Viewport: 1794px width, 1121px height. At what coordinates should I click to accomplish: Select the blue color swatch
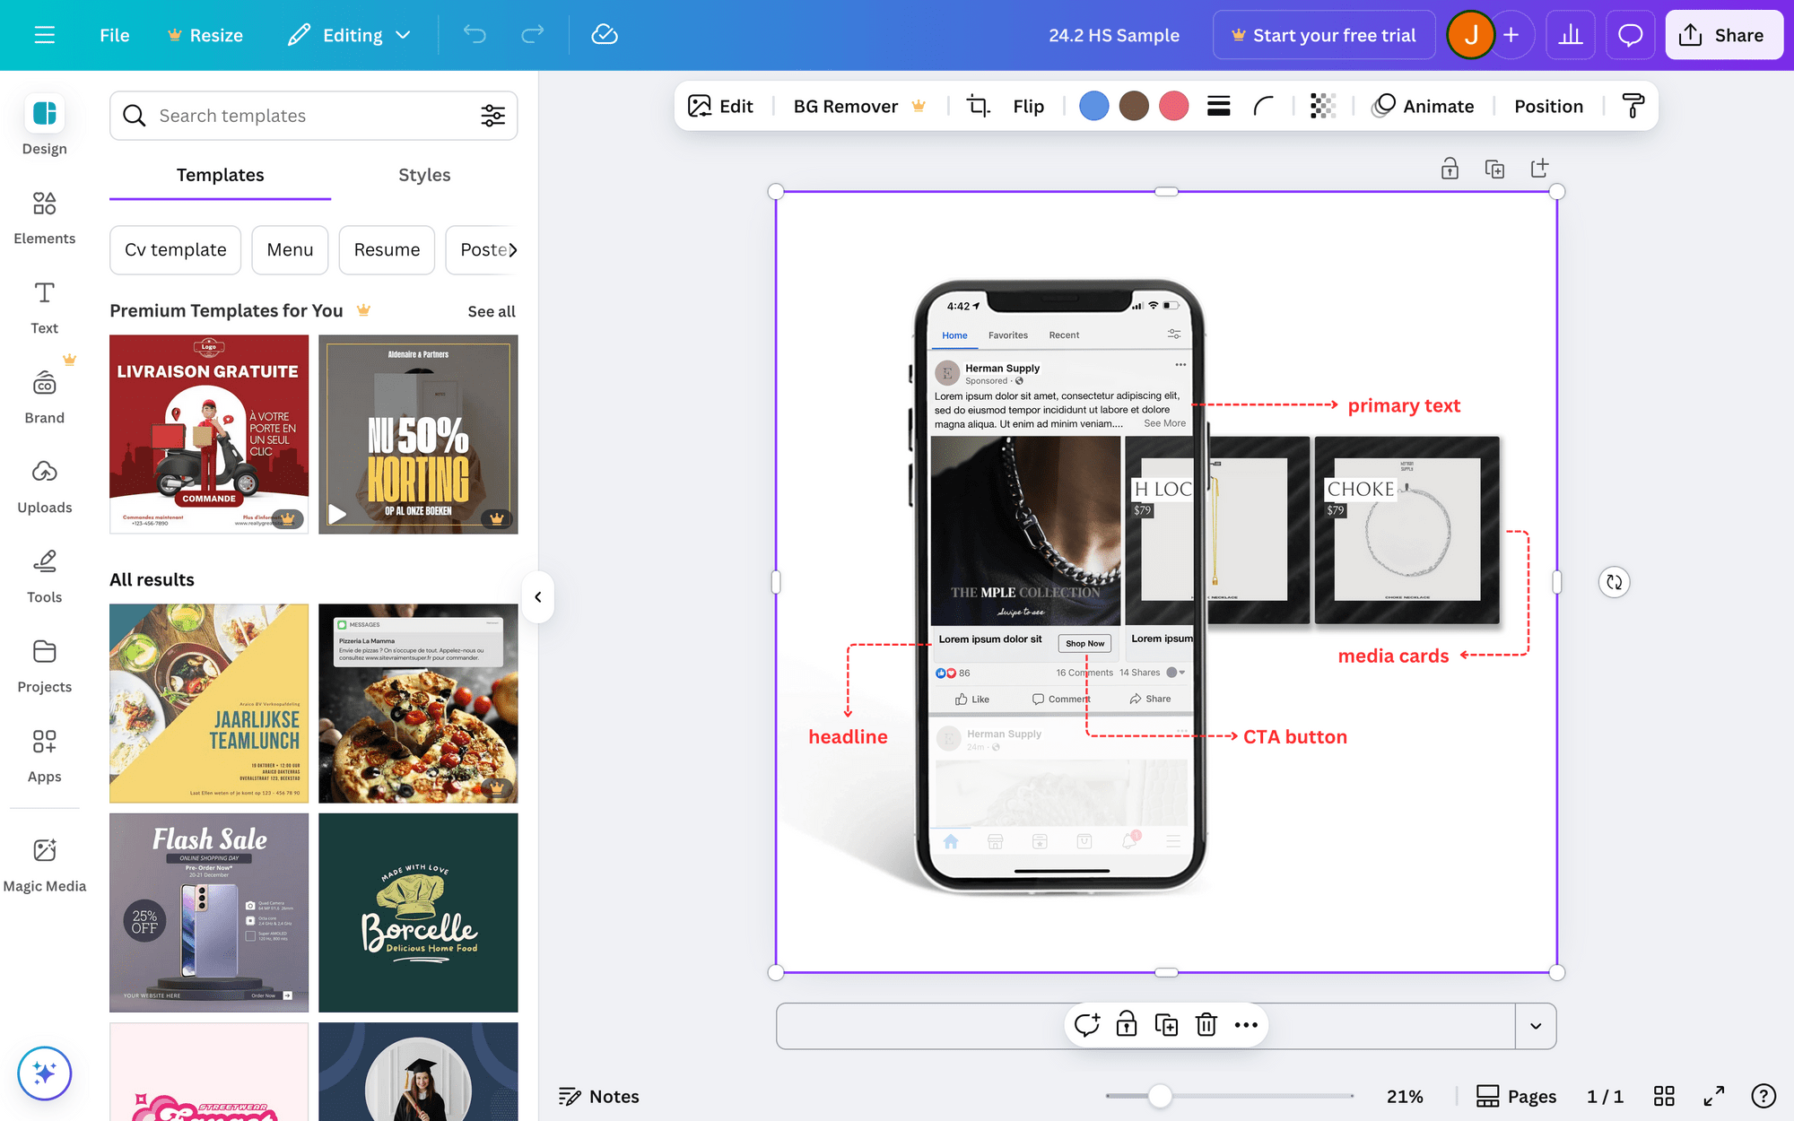point(1093,107)
